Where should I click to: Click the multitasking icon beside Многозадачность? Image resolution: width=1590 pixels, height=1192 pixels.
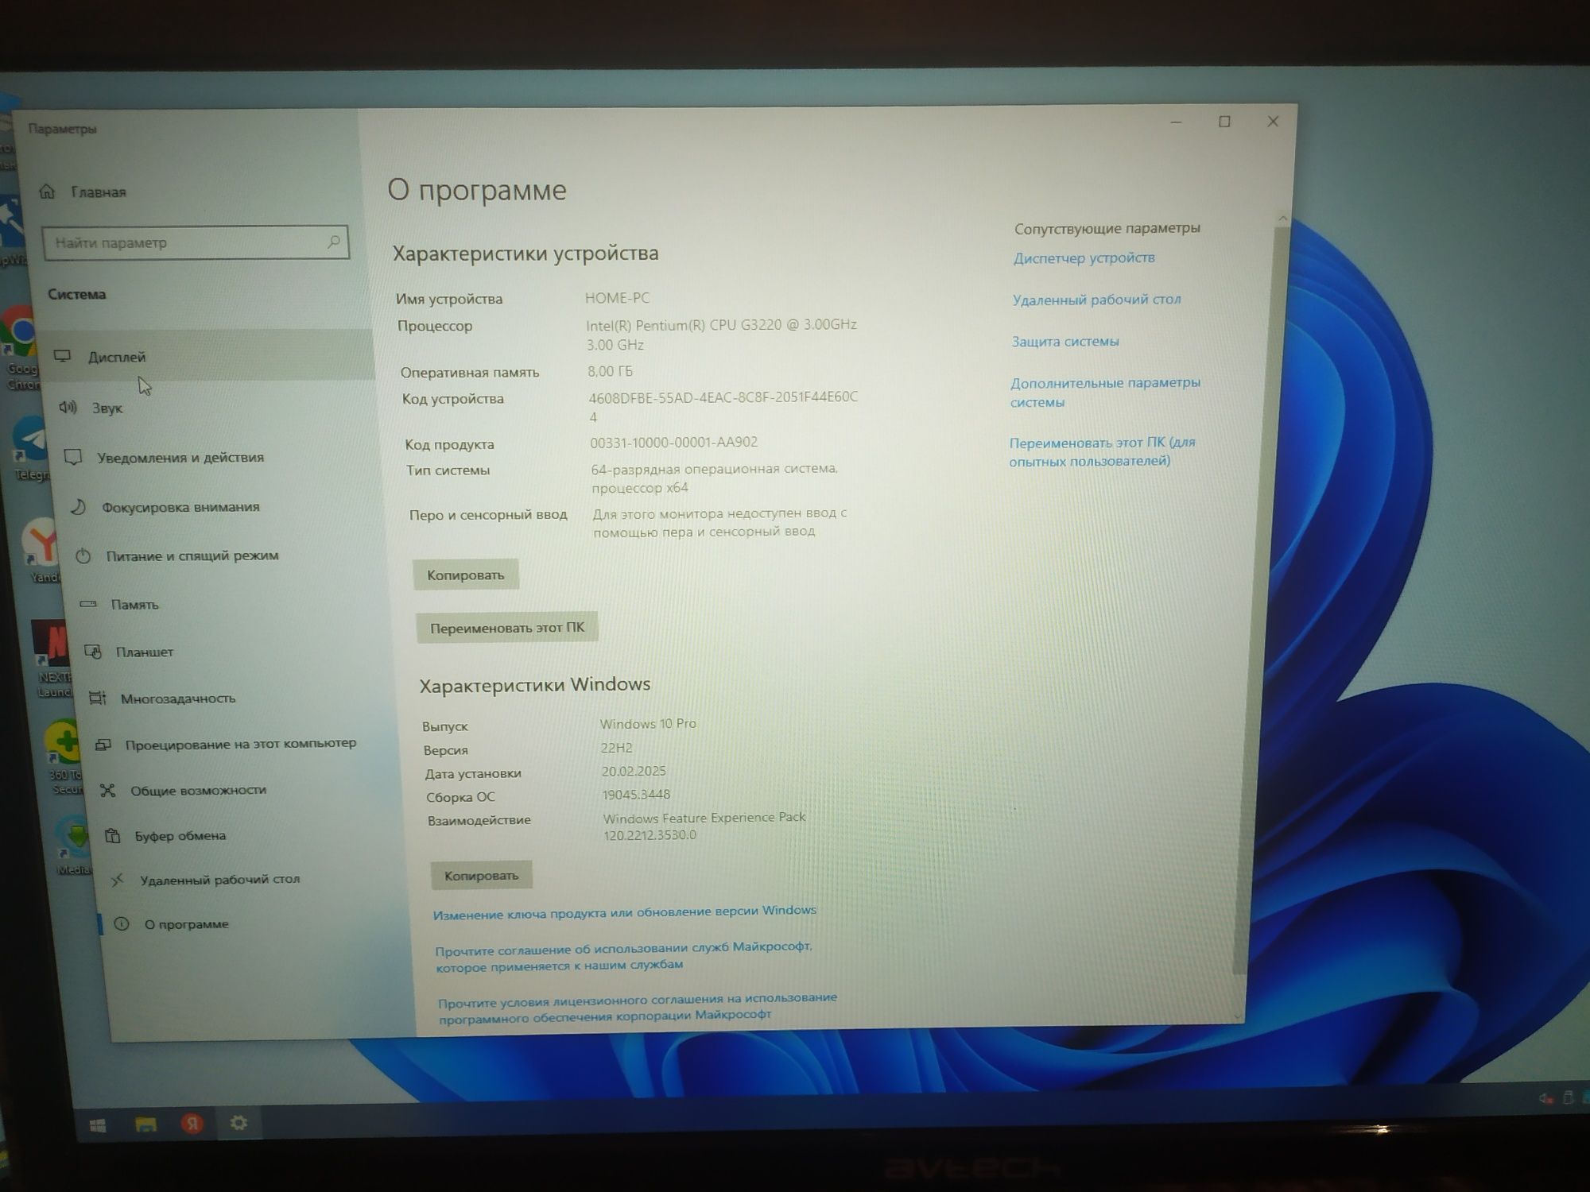point(98,698)
